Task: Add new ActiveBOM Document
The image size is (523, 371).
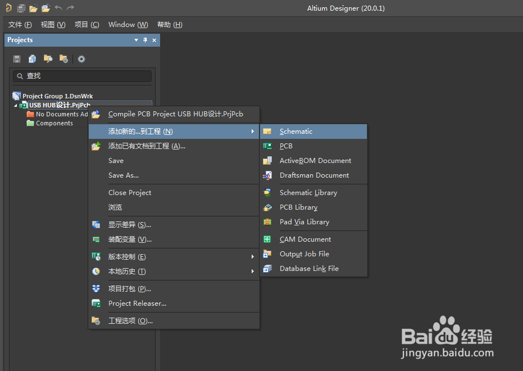Action: (x=313, y=161)
